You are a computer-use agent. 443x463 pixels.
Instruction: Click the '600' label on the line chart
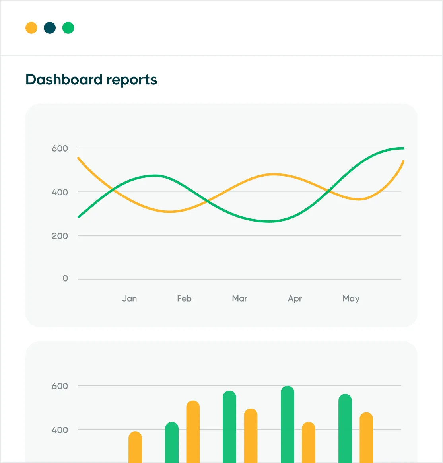point(60,148)
